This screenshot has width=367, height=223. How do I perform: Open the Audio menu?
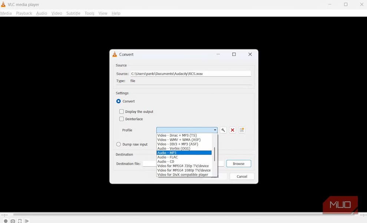[x=42, y=13]
